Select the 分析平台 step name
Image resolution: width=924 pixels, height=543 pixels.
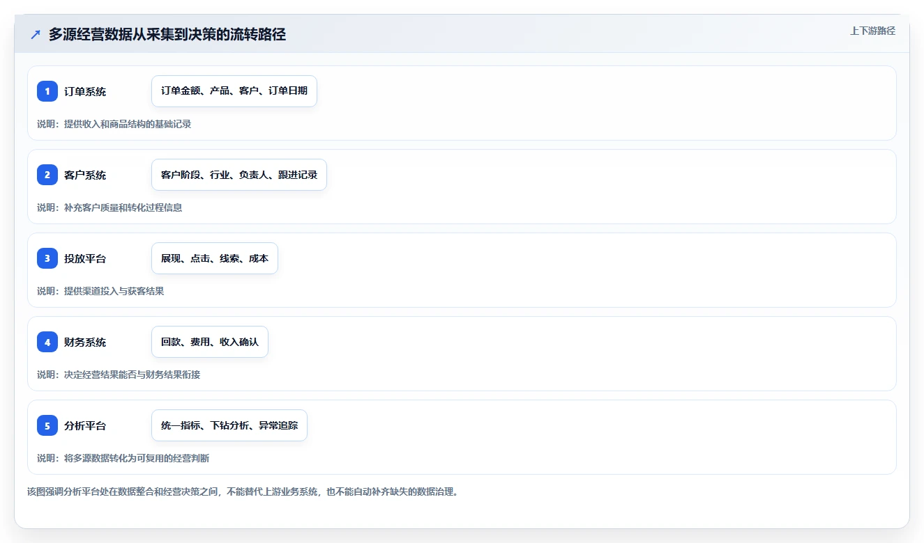85,425
